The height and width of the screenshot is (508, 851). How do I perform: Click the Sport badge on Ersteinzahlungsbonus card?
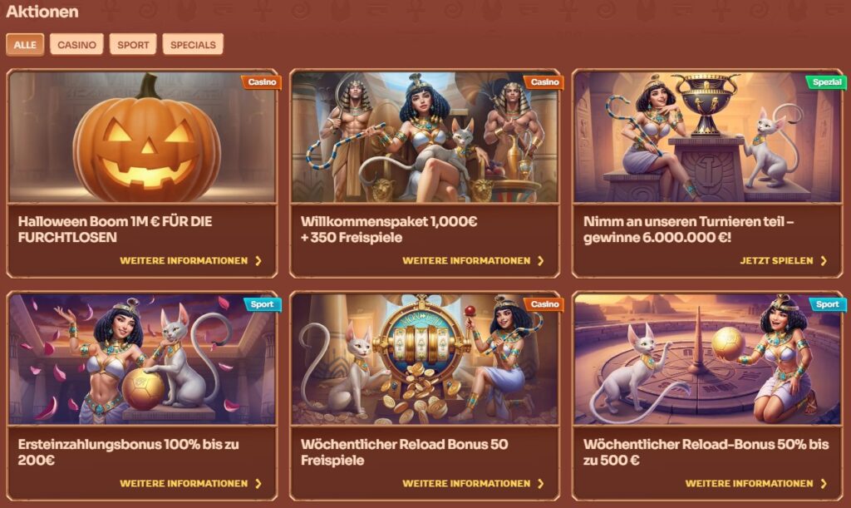click(x=262, y=304)
